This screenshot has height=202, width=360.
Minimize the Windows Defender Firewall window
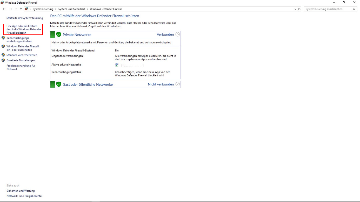[x=334, y=2]
